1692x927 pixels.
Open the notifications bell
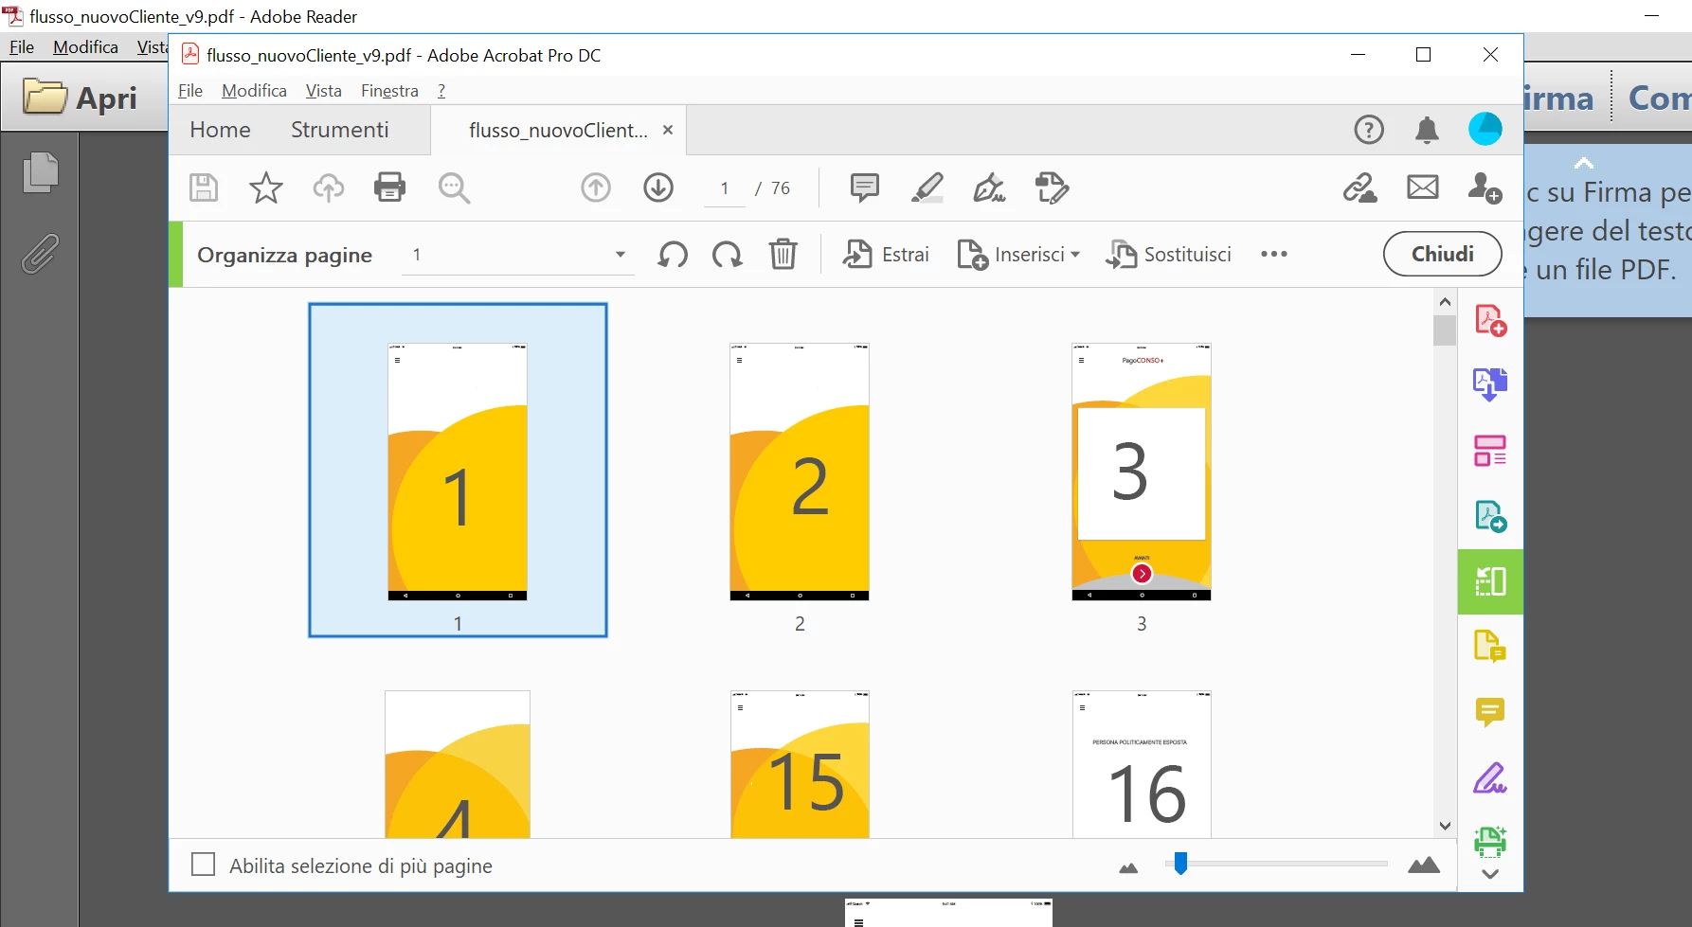(x=1427, y=130)
